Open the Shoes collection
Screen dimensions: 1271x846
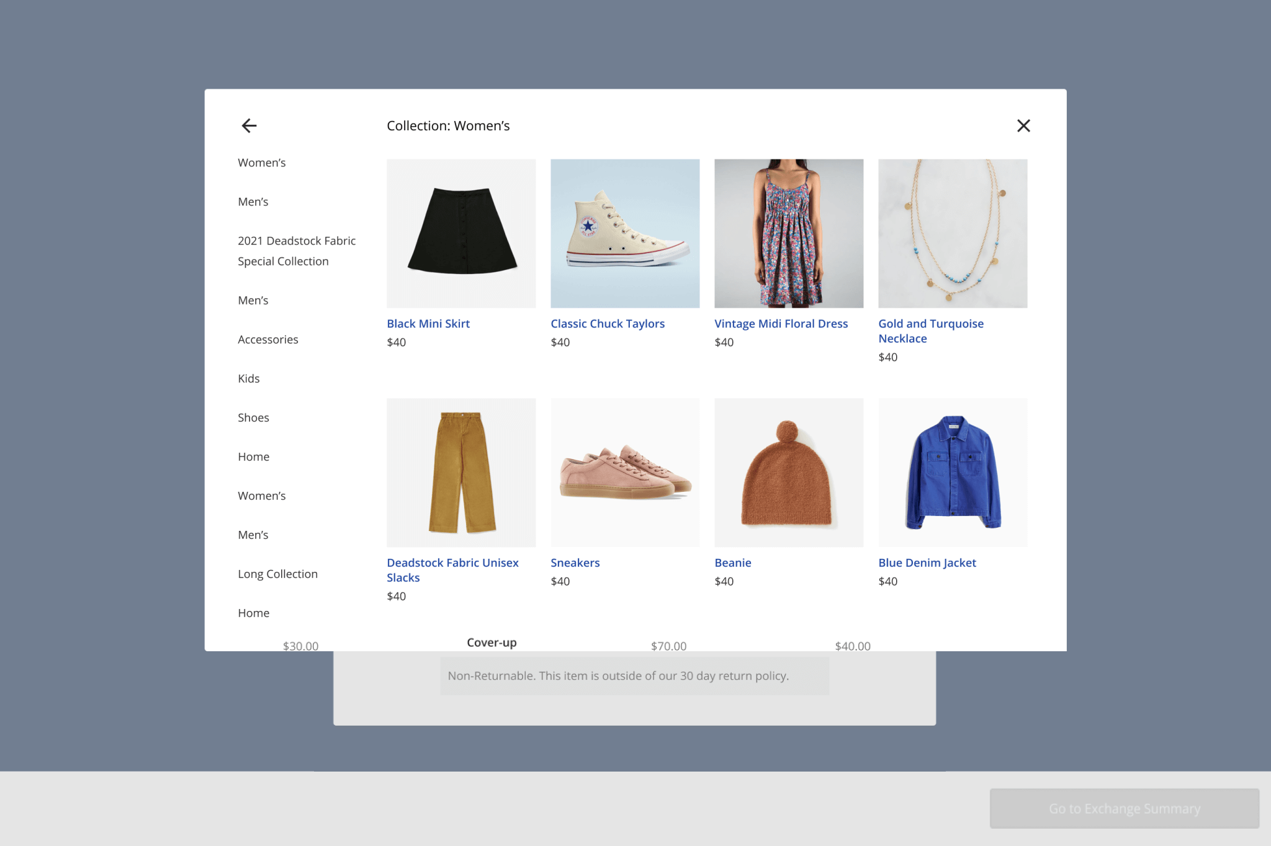pos(253,417)
